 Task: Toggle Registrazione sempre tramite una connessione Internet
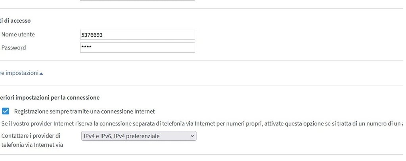[6, 111]
